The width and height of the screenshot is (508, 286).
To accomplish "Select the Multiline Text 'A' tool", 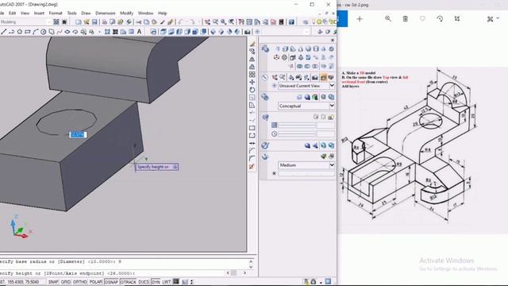I will (x=140, y=32).
